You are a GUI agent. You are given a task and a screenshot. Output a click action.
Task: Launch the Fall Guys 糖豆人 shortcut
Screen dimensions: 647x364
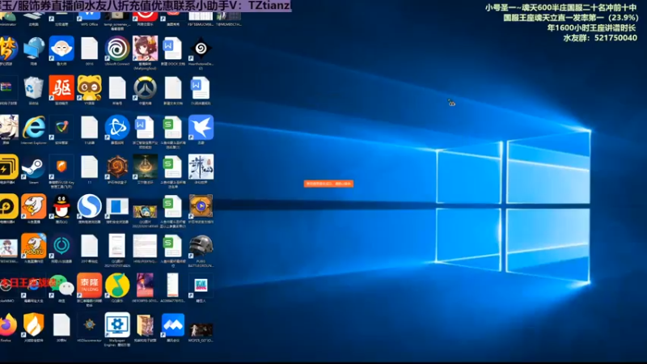coord(201,285)
